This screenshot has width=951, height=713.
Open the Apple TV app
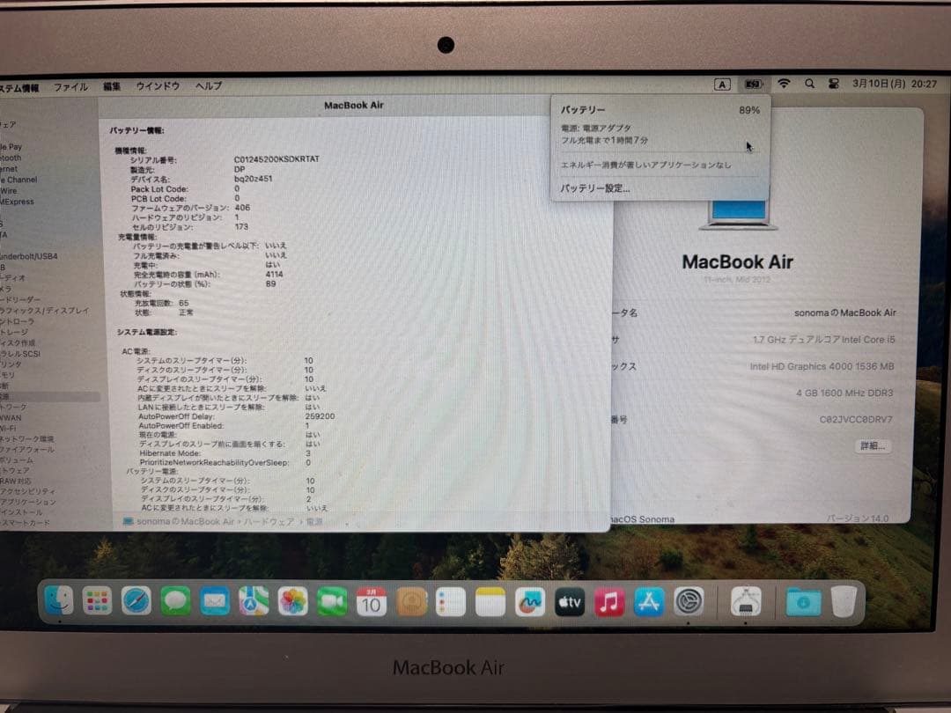pyautogui.click(x=569, y=602)
